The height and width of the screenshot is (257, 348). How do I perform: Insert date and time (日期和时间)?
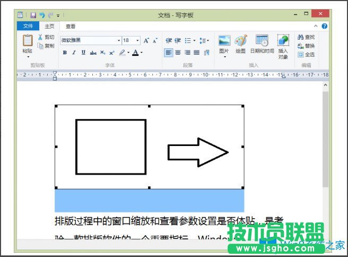coord(262,44)
